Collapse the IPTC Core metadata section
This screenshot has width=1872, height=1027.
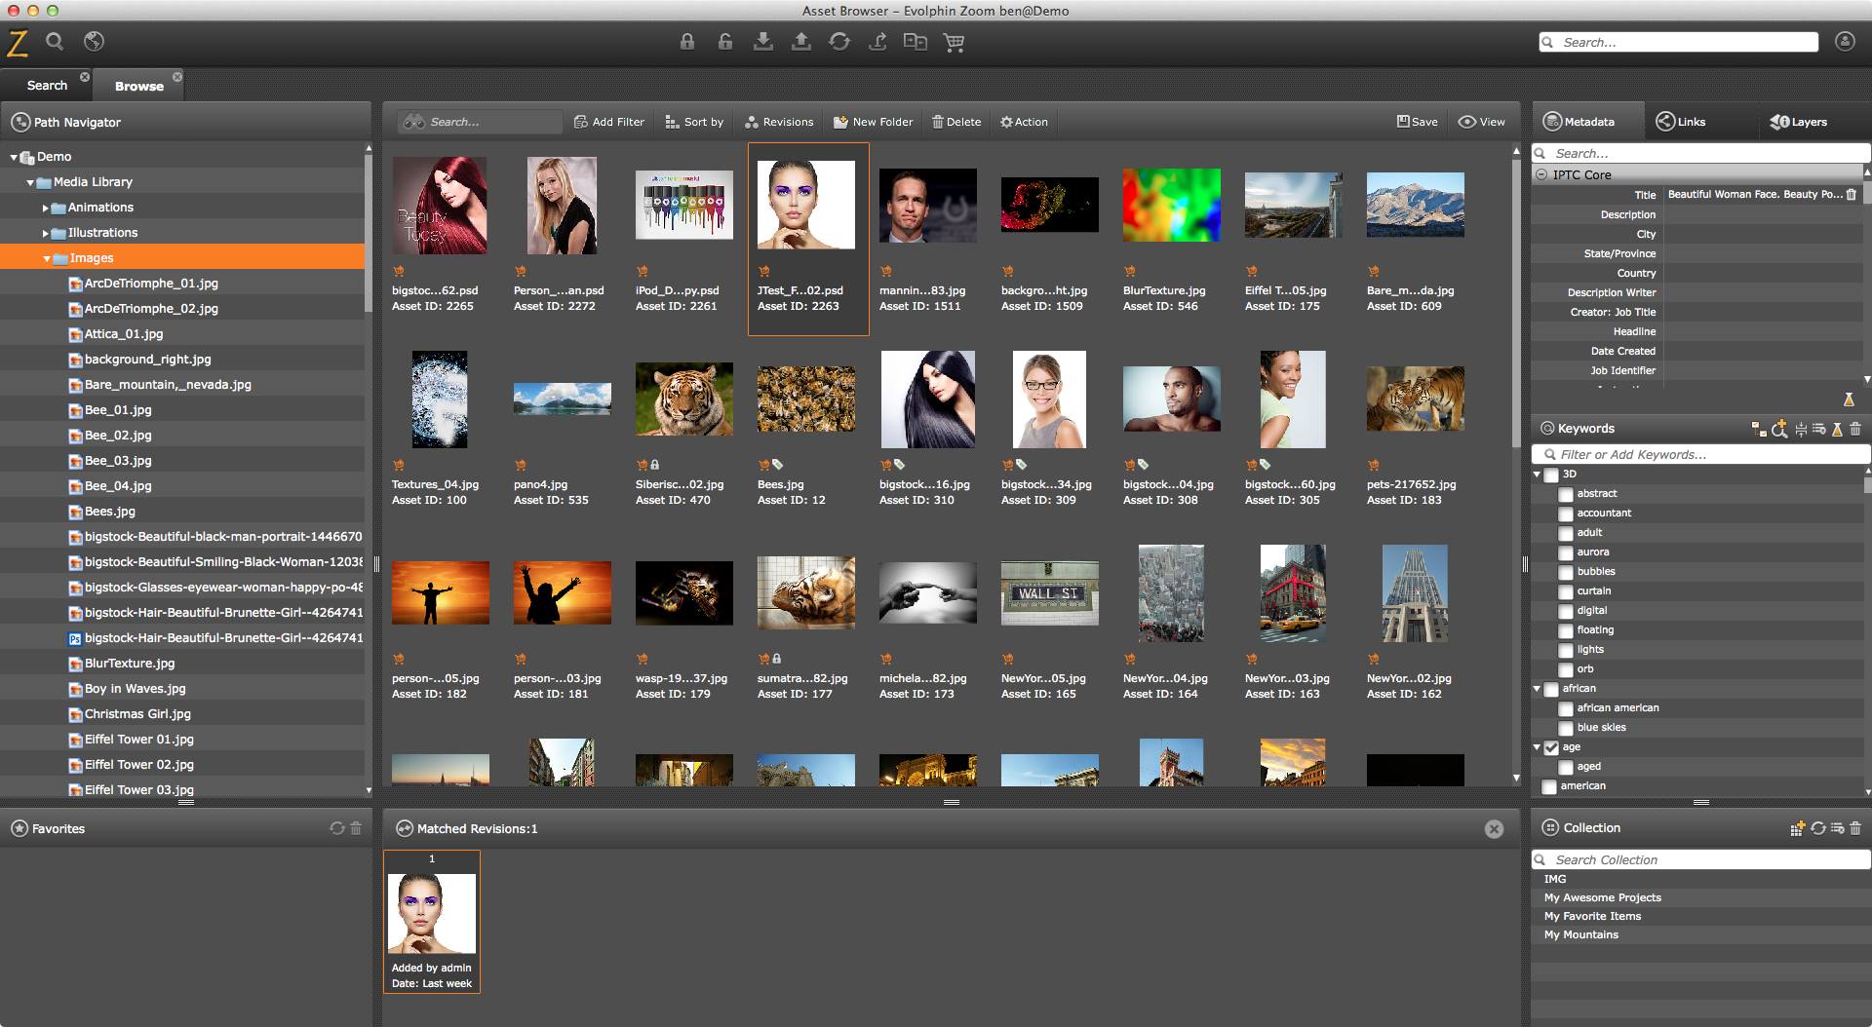point(1541,175)
